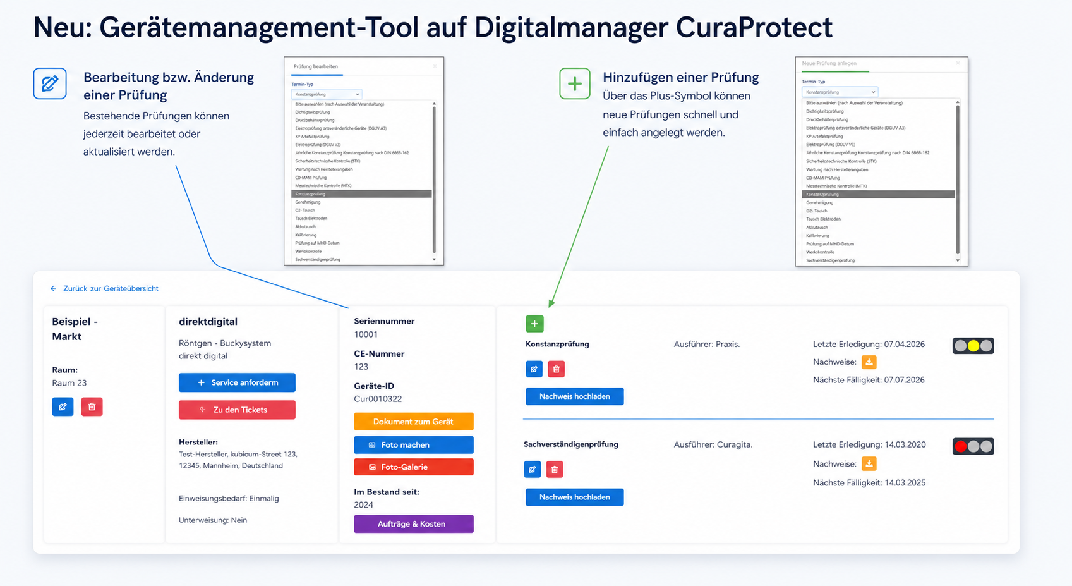
Task: Click the device name direktdigital
Action: (208, 322)
